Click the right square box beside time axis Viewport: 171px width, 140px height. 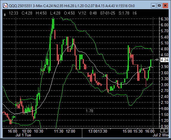click(166, 131)
